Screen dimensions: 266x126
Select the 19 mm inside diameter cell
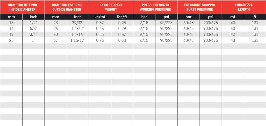(11, 35)
